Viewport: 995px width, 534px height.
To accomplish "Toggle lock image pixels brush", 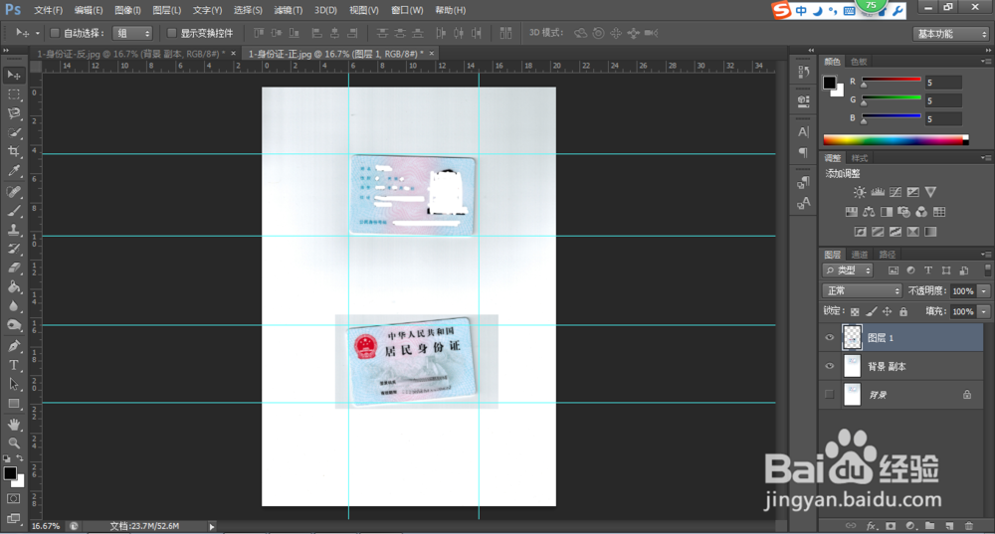I will [x=872, y=311].
